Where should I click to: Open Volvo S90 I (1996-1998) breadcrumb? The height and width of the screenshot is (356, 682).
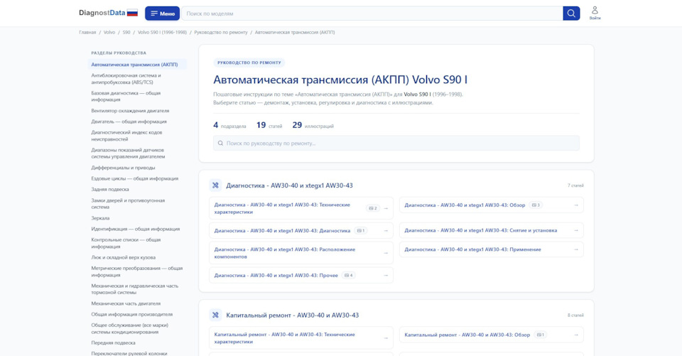click(x=162, y=32)
